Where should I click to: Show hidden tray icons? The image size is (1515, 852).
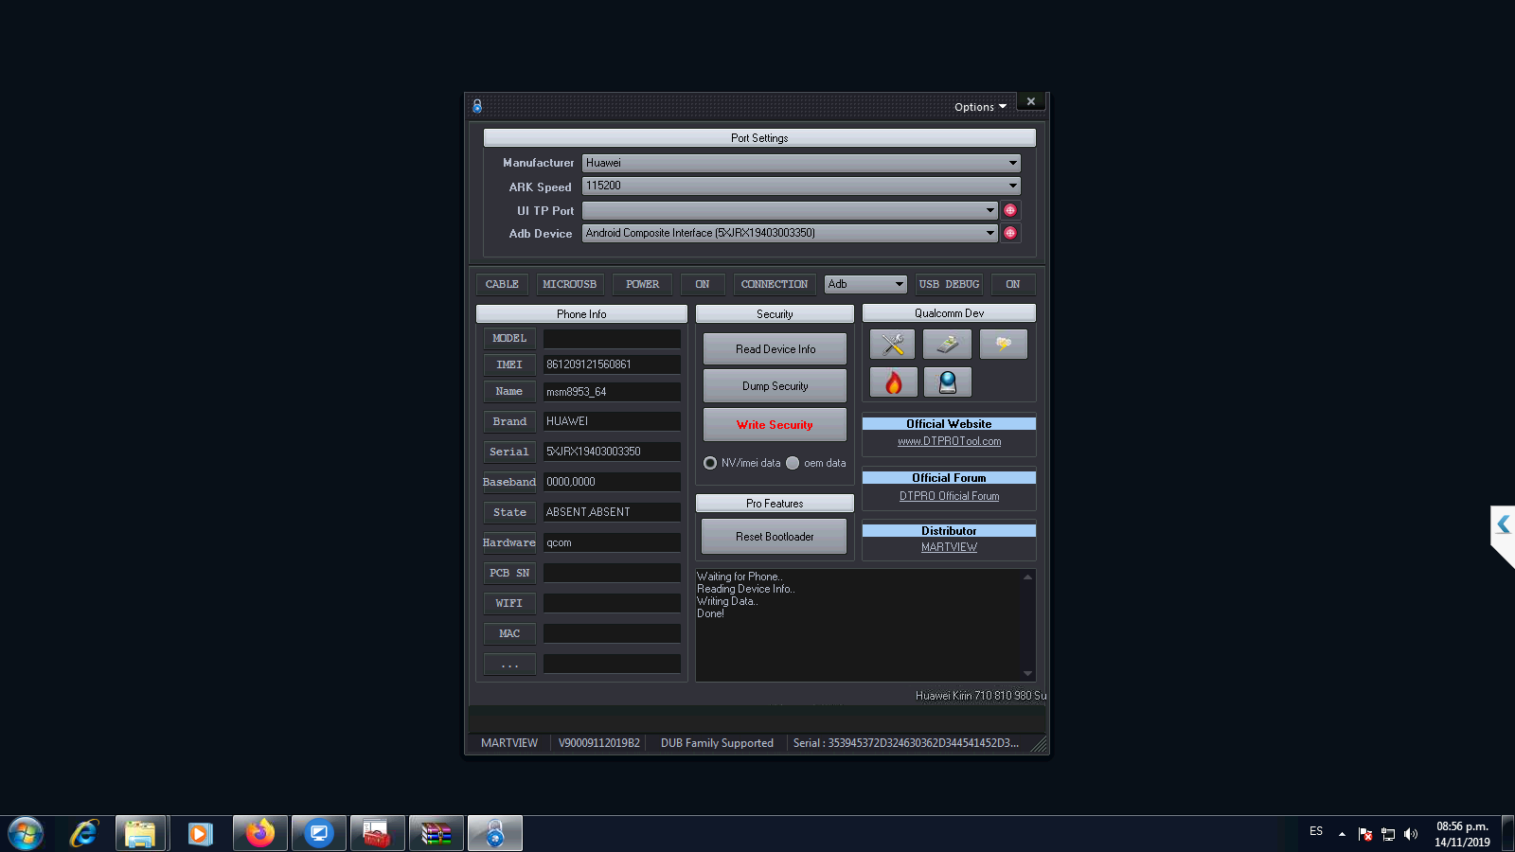tap(1342, 834)
